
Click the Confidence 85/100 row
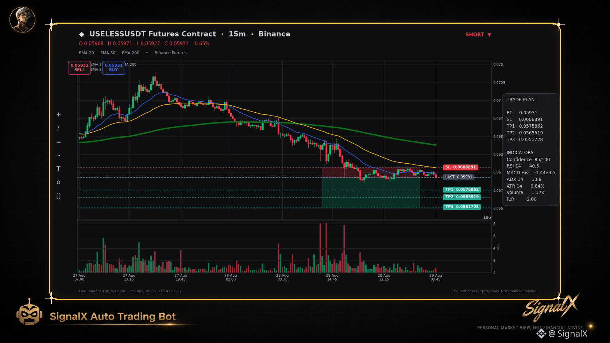(528, 160)
